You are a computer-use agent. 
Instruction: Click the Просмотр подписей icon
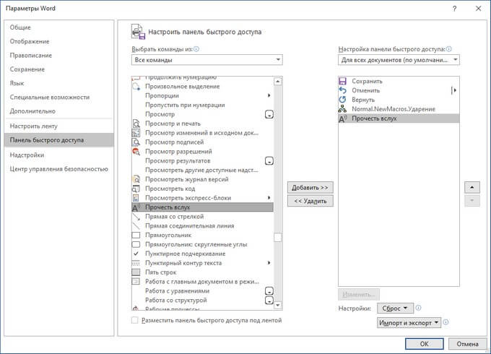pyautogui.click(x=136, y=142)
